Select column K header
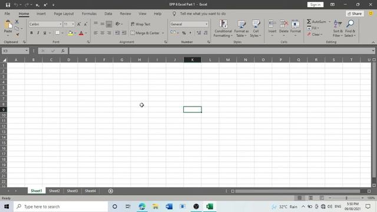Viewport: 377px width, 212px height. point(193,60)
